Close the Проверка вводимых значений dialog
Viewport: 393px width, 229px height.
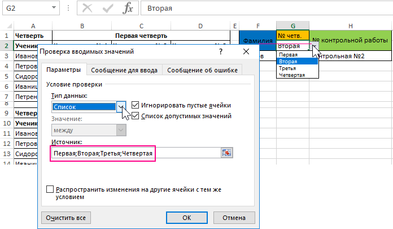[246, 51]
